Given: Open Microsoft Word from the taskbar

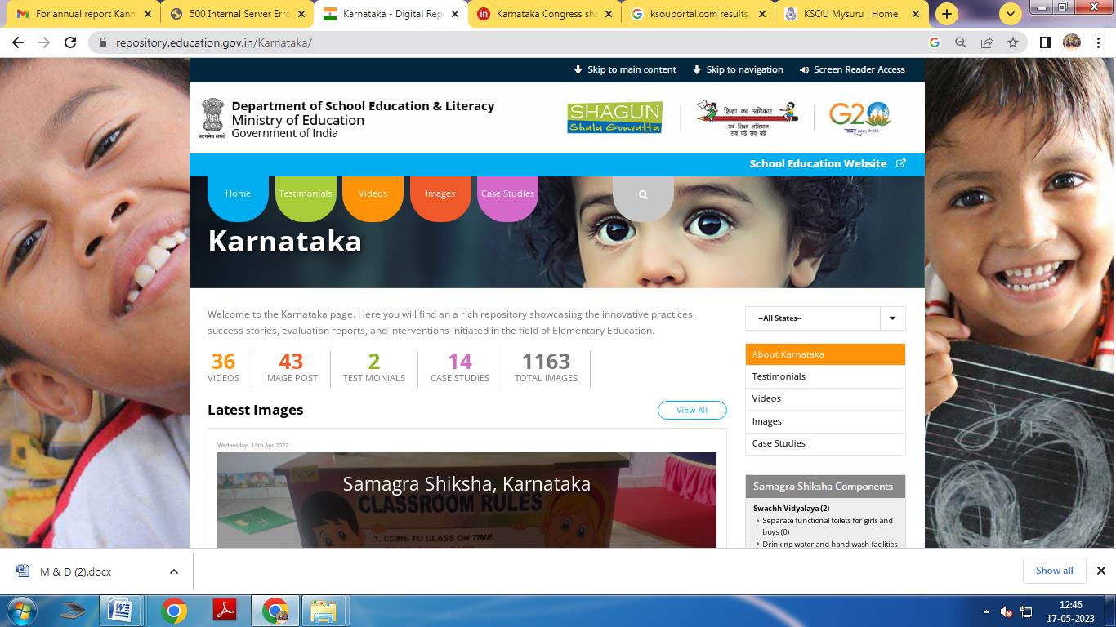Looking at the screenshot, I should [120, 610].
